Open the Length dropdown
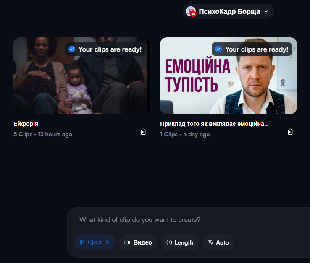Viewport: 310px width, 263px height. pyautogui.click(x=180, y=242)
